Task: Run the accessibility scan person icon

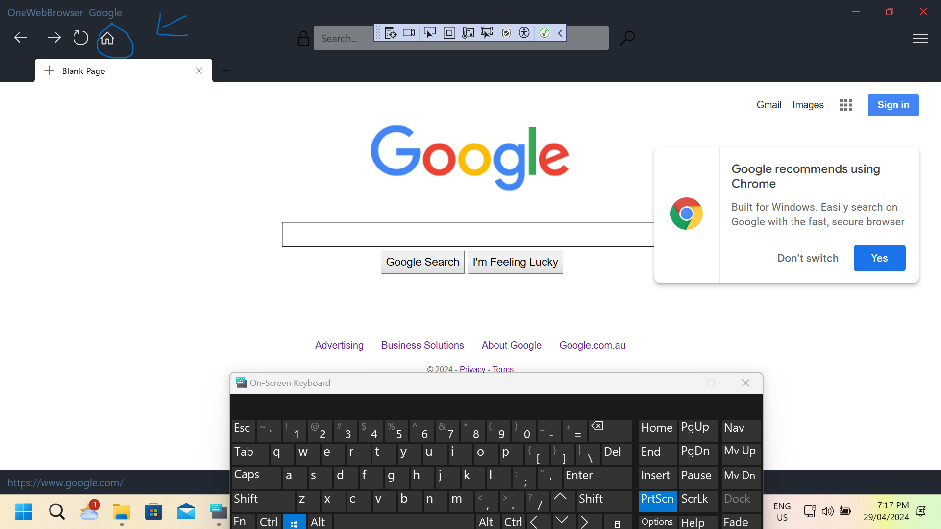Action: coord(524,33)
